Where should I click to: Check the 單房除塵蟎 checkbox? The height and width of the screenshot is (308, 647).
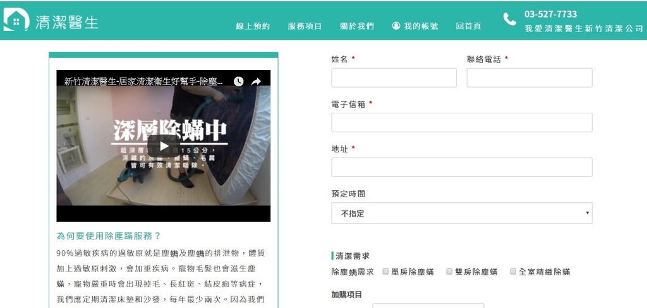point(385,271)
